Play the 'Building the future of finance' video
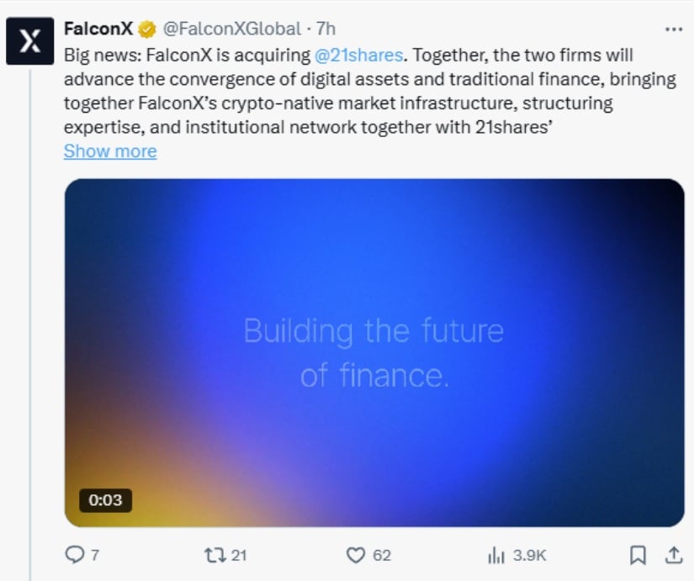The image size is (694, 581). click(x=374, y=352)
